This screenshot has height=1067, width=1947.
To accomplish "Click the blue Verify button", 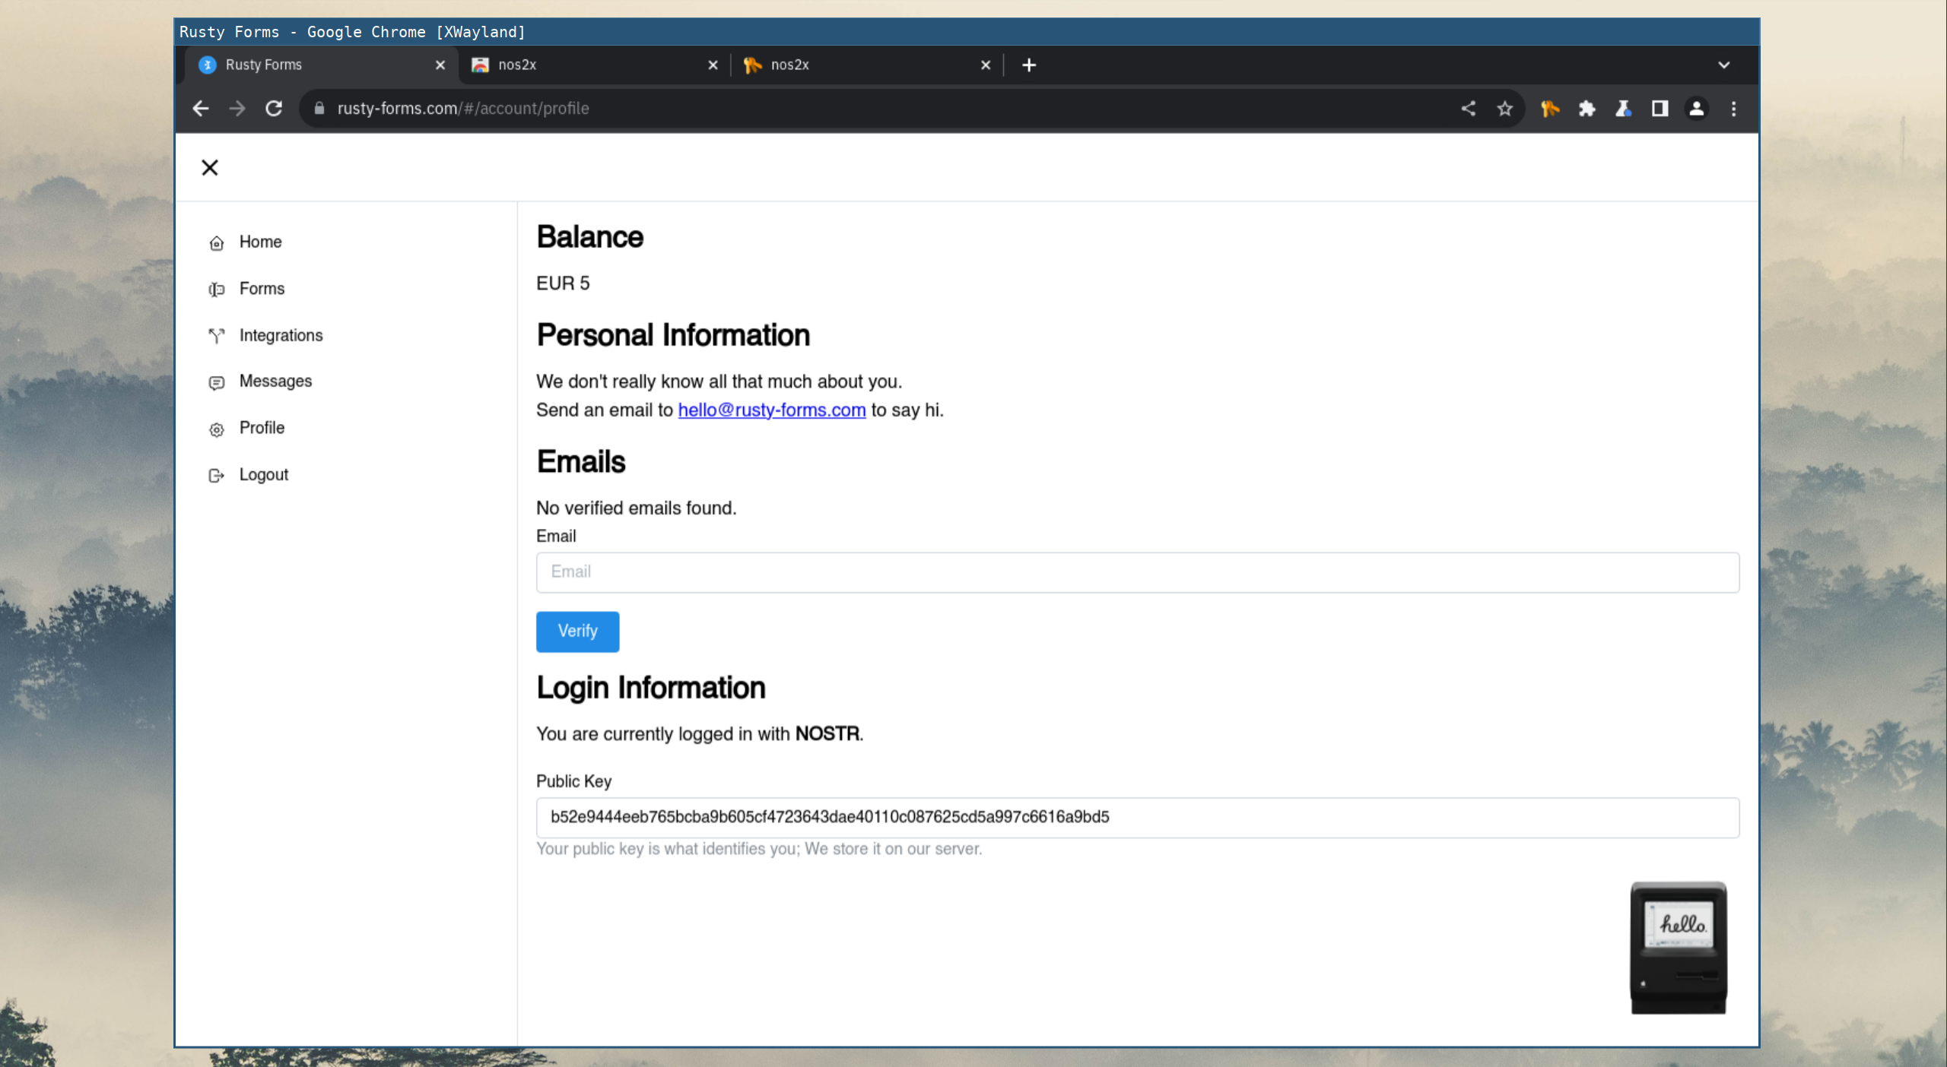I will pos(577,632).
